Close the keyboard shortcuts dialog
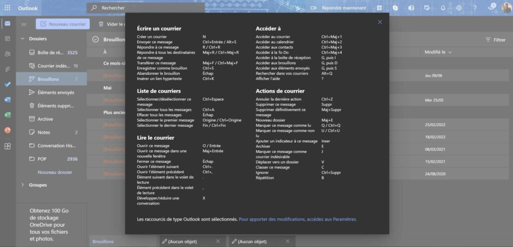The height and width of the screenshot is (247, 513). coord(380,22)
